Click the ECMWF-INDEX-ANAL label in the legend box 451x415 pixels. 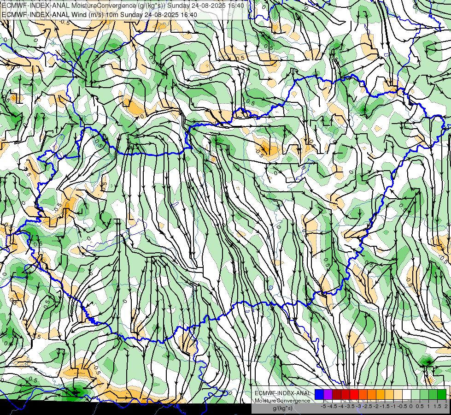coord(282,393)
